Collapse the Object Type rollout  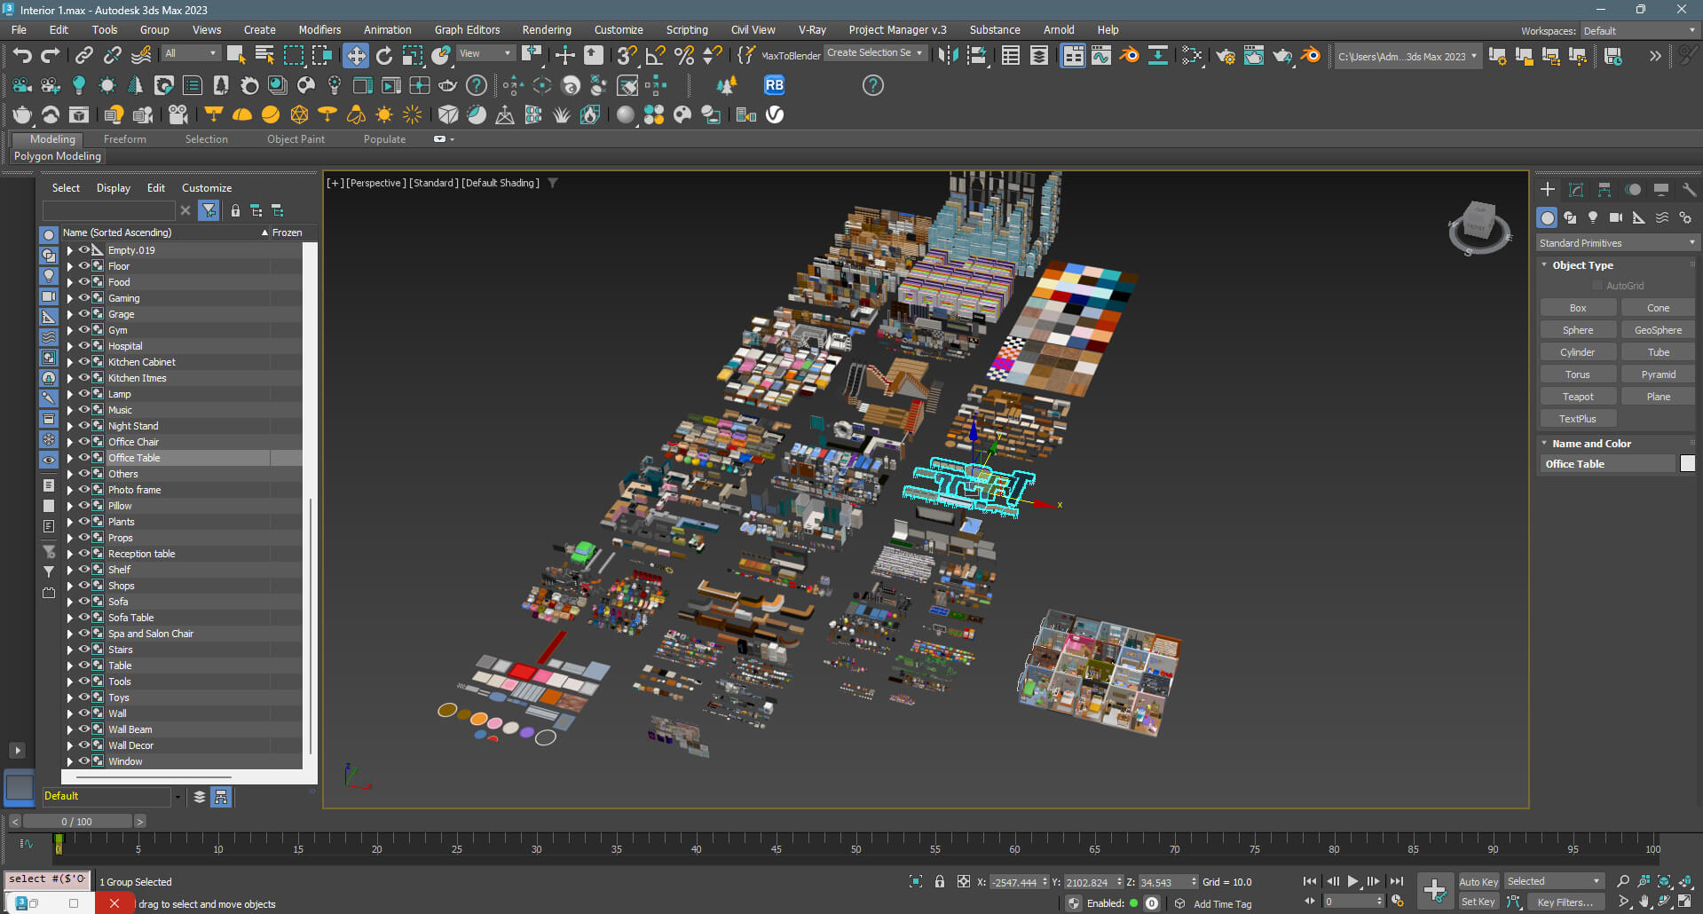(x=1581, y=265)
